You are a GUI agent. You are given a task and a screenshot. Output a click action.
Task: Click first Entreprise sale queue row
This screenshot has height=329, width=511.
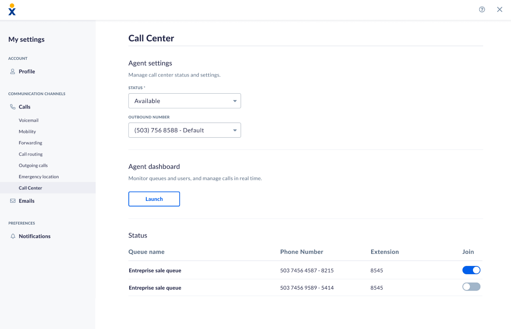[305, 270]
